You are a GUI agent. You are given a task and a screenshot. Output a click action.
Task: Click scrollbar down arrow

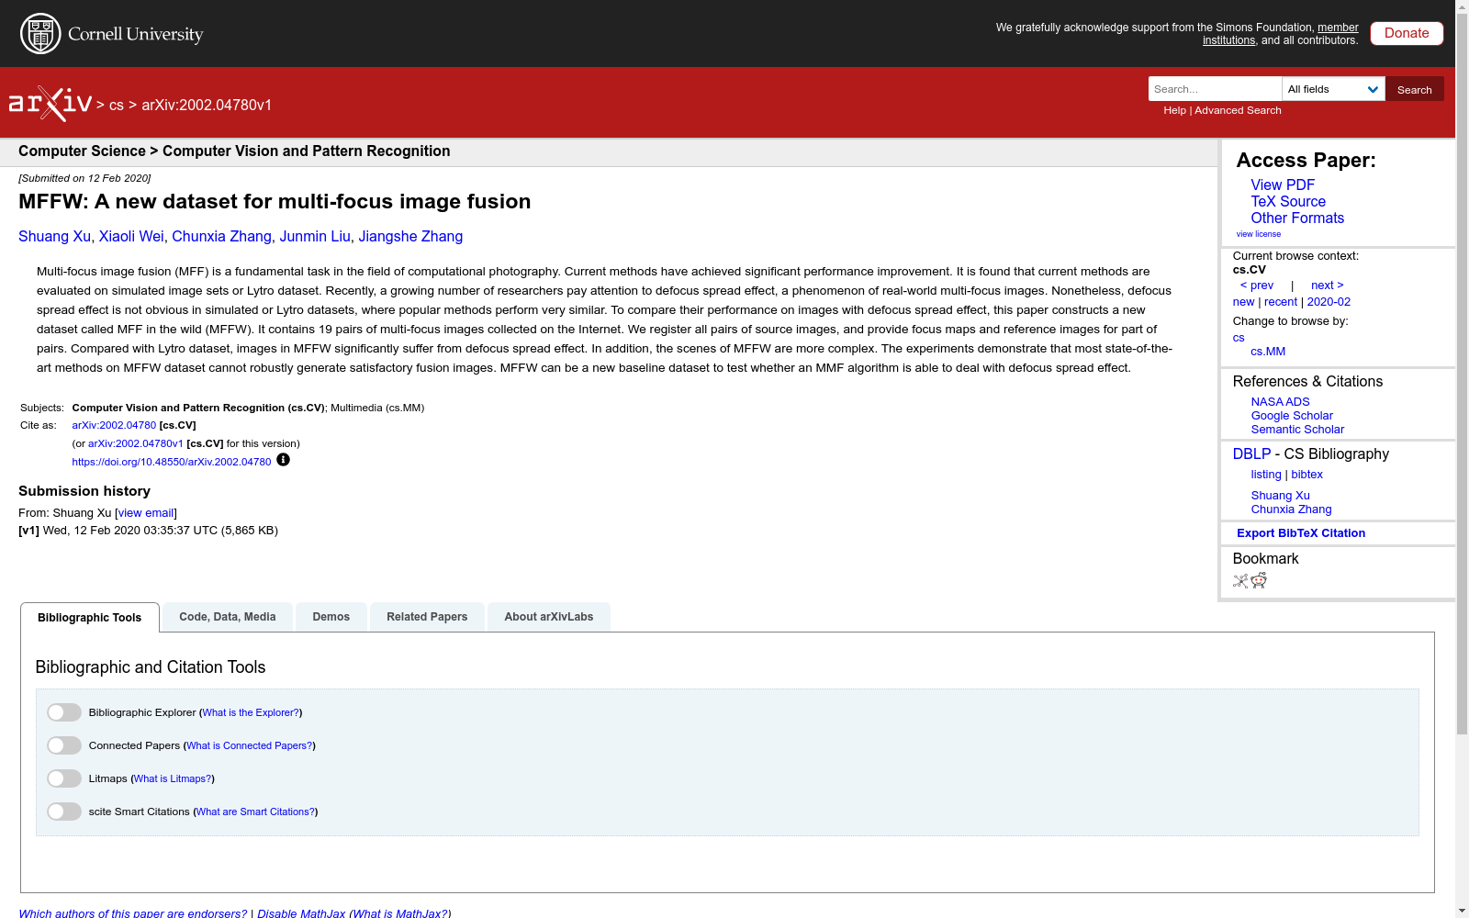point(1462,911)
